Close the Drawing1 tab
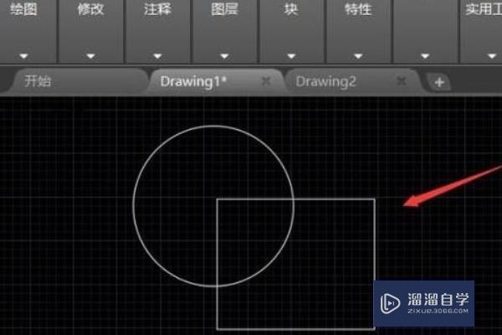The height and width of the screenshot is (335, 502). point(266,81)
